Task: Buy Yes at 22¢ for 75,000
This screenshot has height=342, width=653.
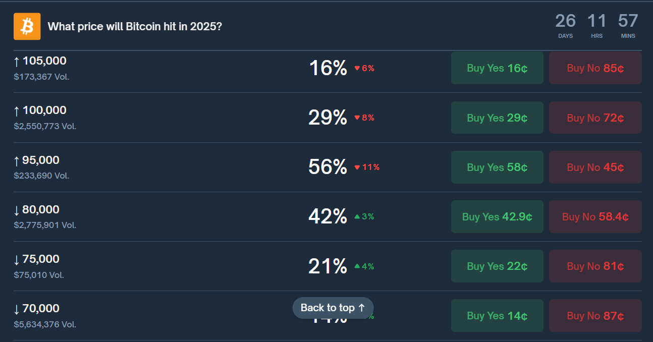Action: [497, 266]
